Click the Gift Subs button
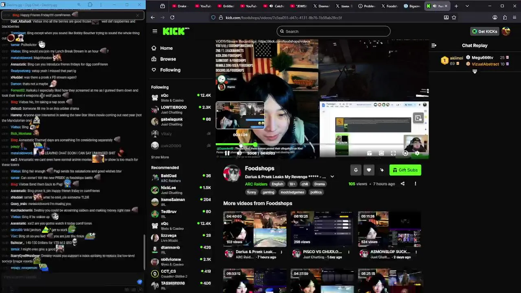Screen dimensions: 521x293 pos(405,170)
